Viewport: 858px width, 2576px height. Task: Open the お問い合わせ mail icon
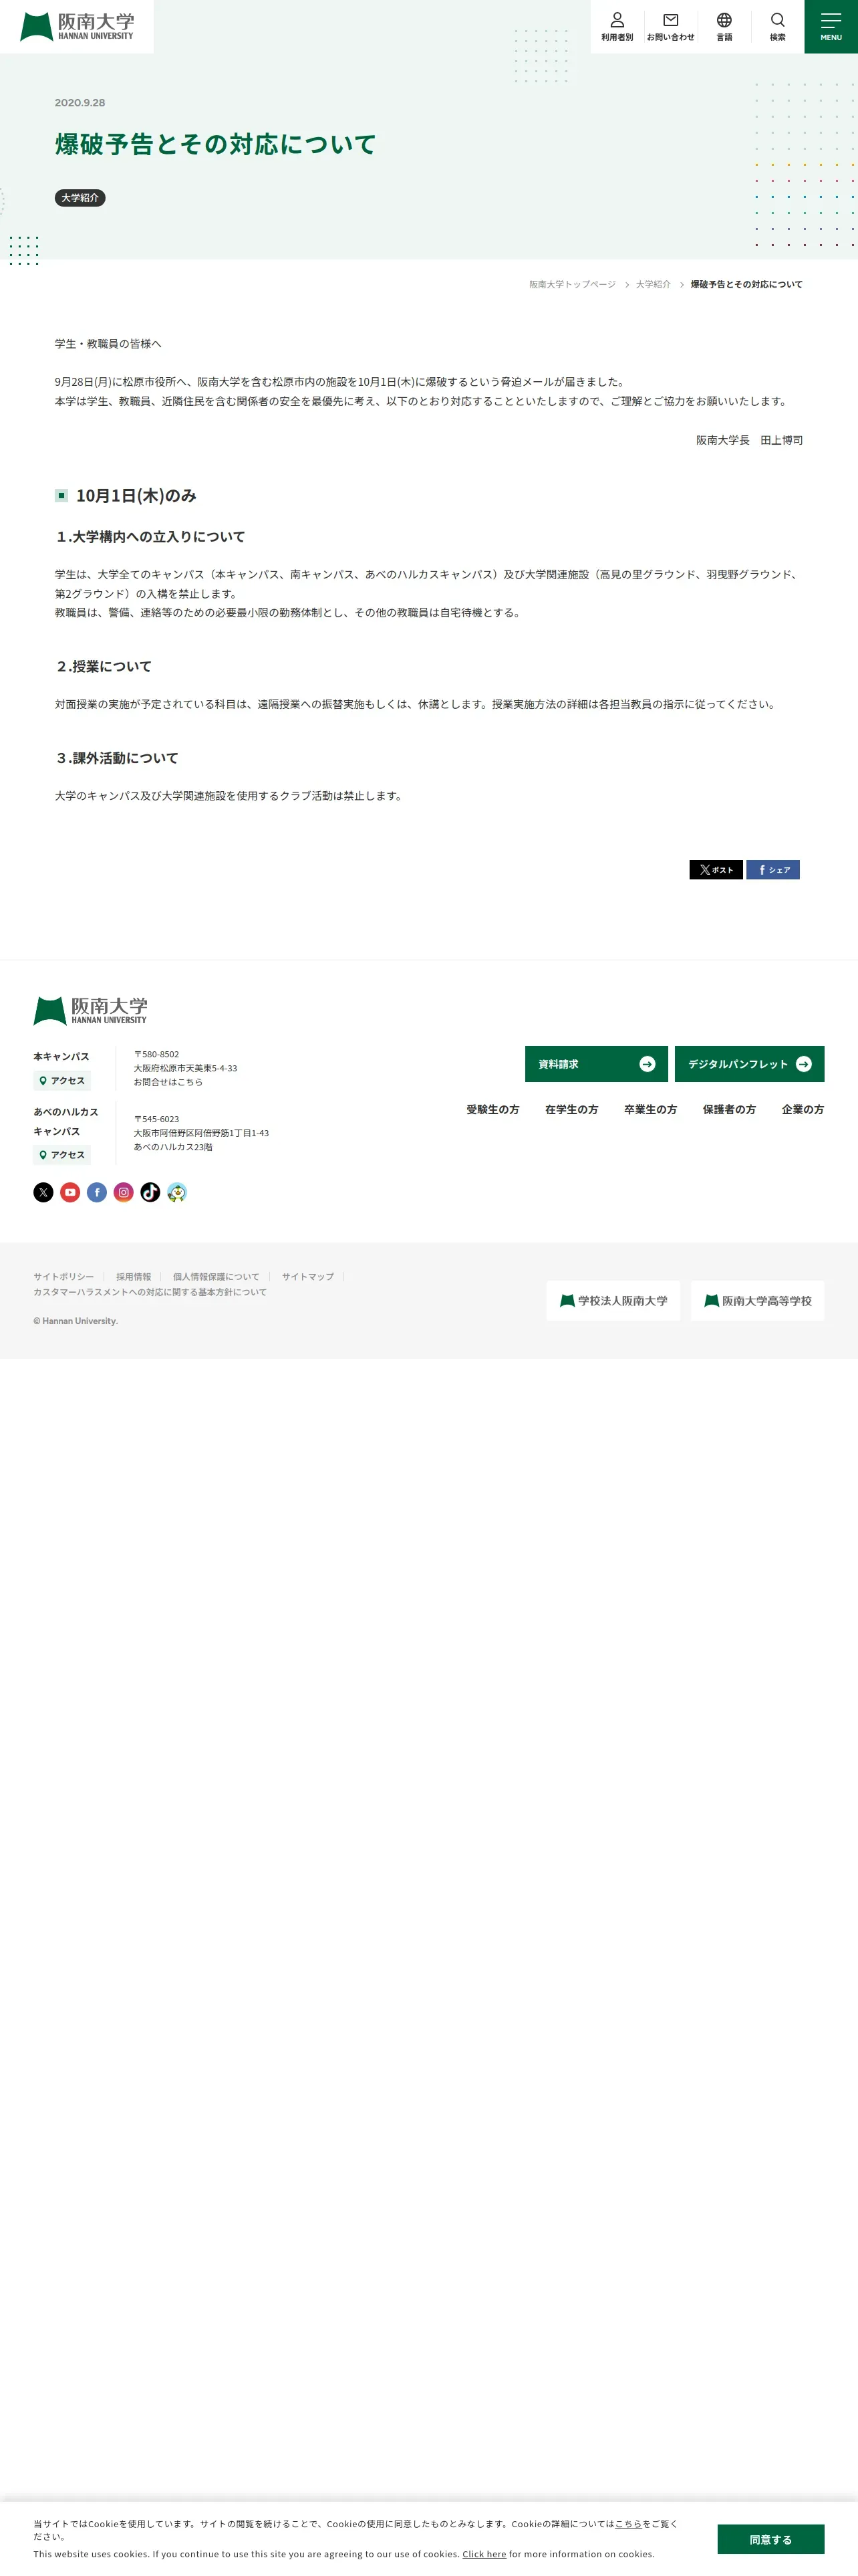pyautogui.click(x=670, y=27)
